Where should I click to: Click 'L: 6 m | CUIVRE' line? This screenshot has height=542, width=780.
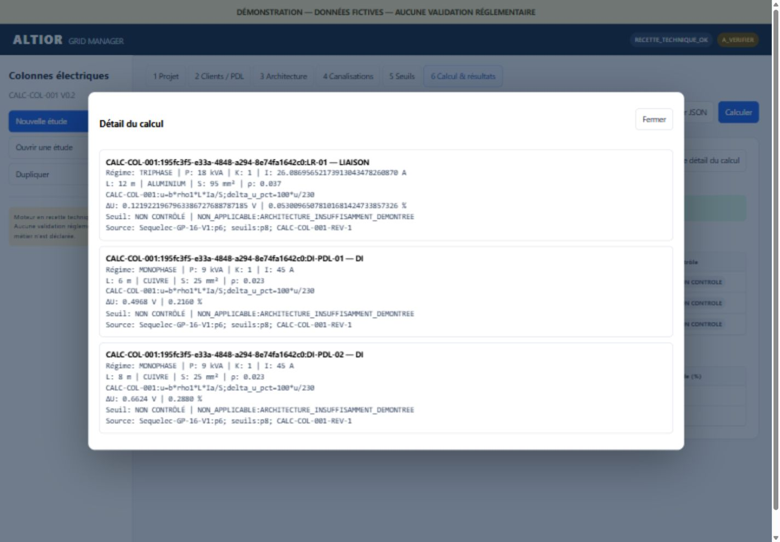pos(185,280)
